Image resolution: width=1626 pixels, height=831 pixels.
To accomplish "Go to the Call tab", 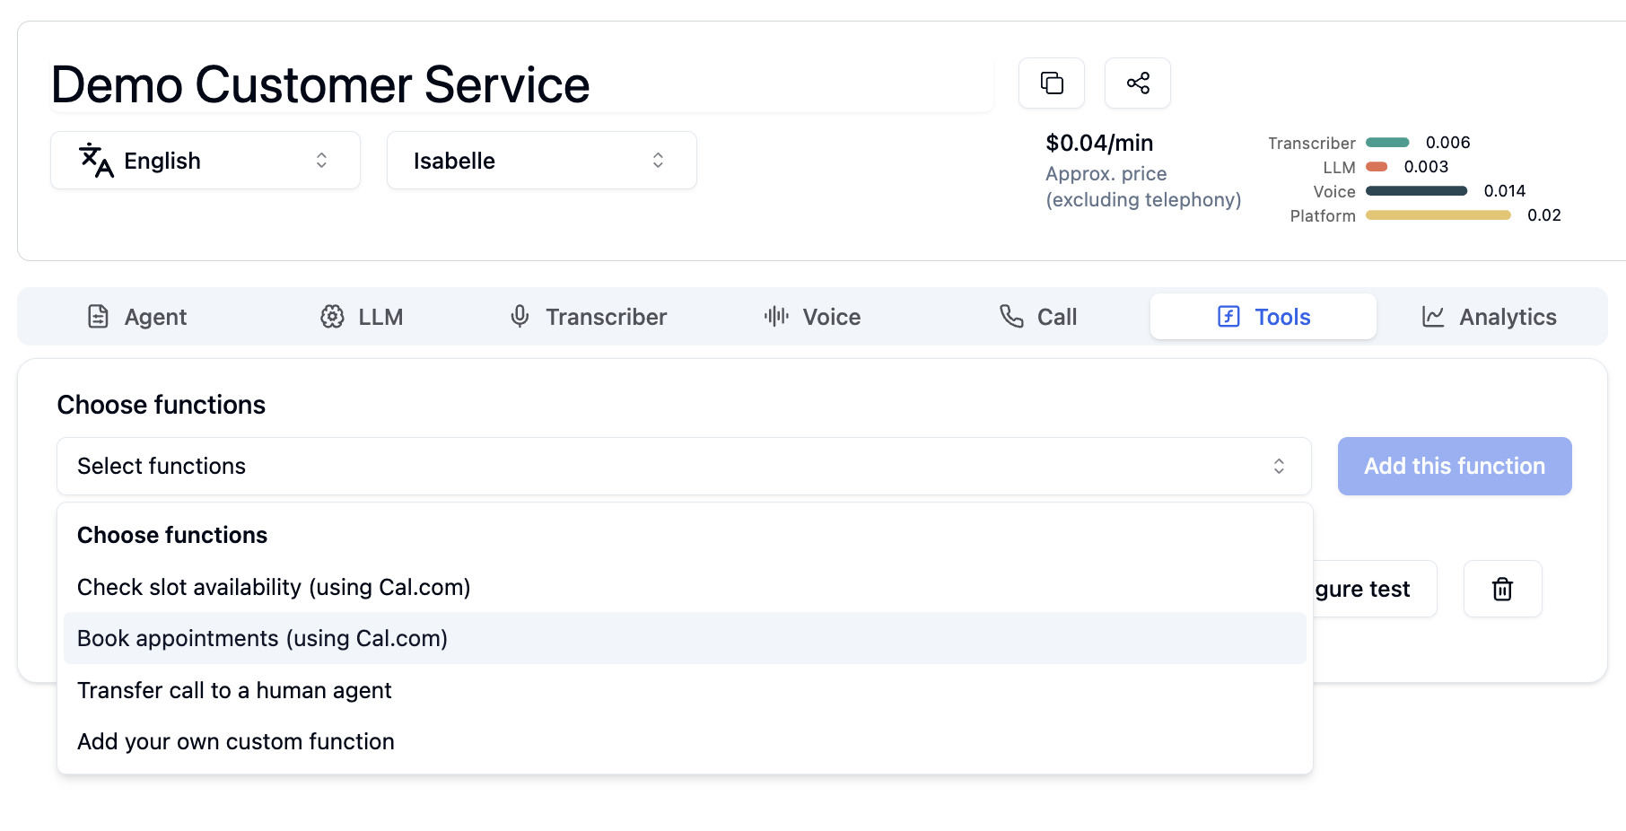I will 1038,317.
